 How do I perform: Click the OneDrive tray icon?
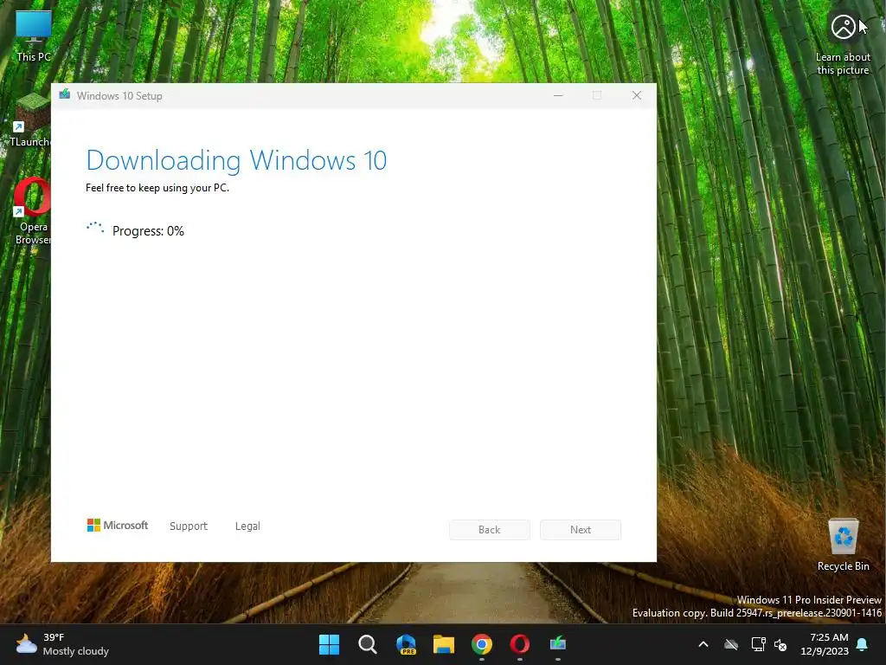730,644
